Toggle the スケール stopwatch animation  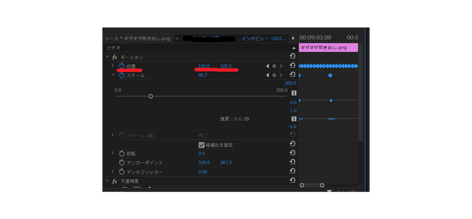click(122, 75)
